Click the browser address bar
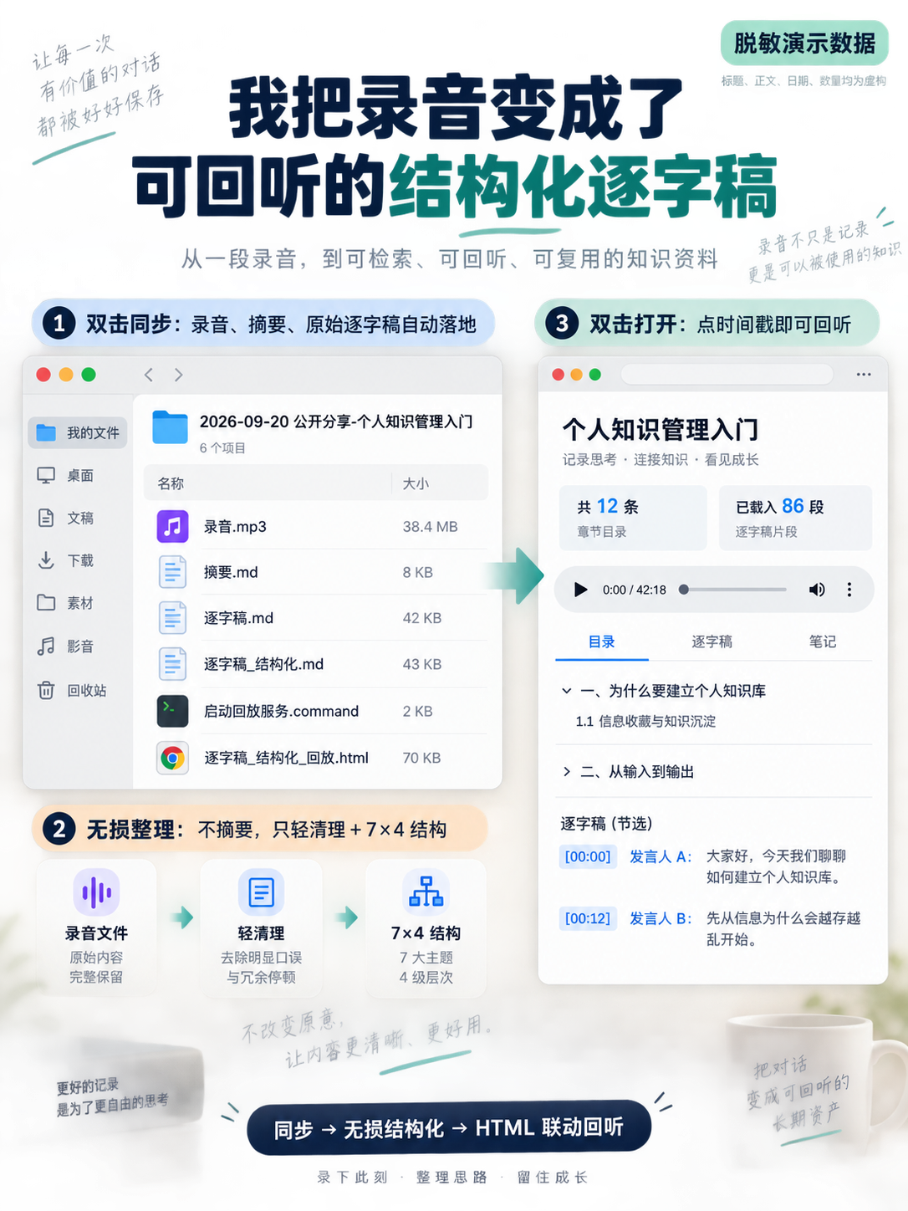Viewport: 908px width, 1211px height. pyautogui.click(x=727, y=374)
